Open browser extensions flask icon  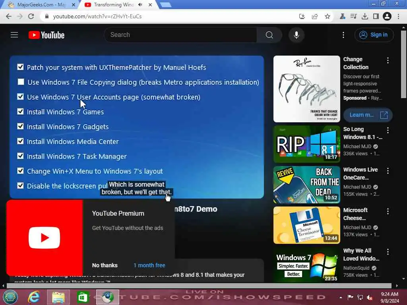342,16
